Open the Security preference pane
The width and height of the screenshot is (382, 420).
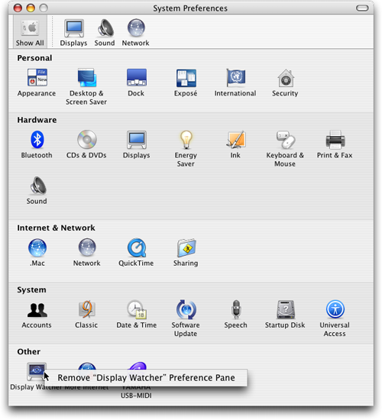point(285,82)
